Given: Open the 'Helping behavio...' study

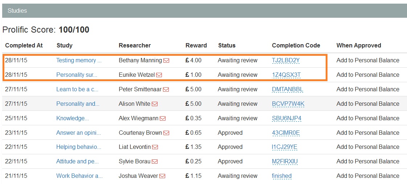Looking at the screenshot, I should click(78, 147).
